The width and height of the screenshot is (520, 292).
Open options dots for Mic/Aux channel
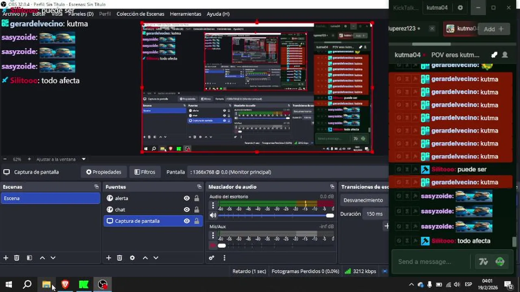(213, 235)
